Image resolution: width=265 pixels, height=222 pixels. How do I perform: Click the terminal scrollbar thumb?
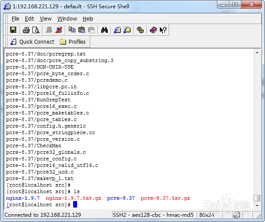click(257, 198)
